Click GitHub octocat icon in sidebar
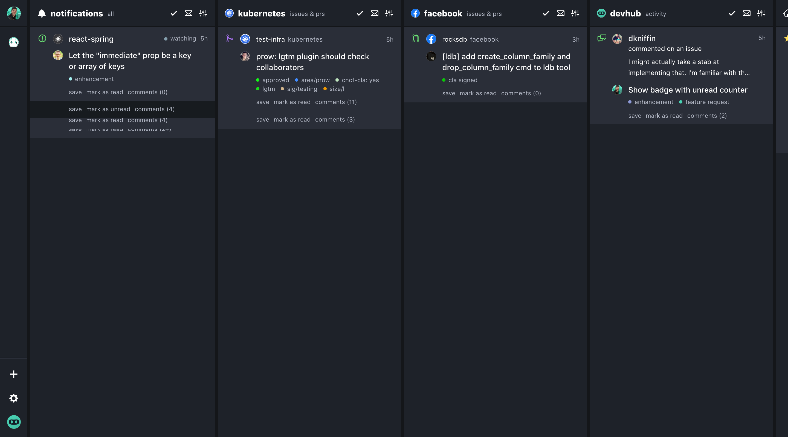The height and width of the screenshot is (437, 788). click(x=13, y=42)
